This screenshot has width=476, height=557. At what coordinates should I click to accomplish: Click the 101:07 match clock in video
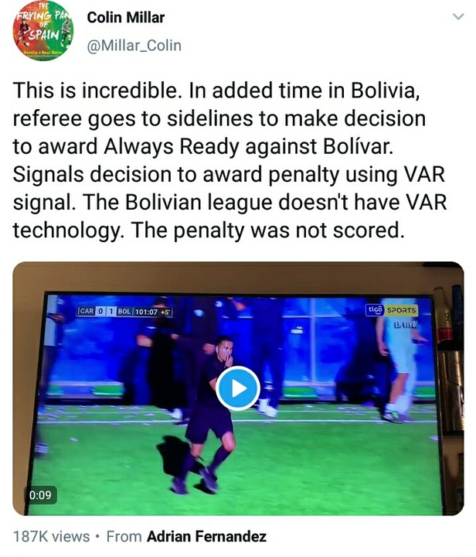click(146, 312)
